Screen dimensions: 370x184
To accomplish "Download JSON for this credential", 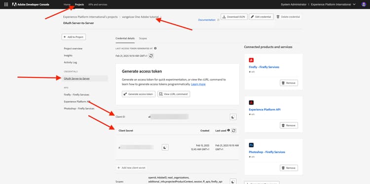I will [234, 17].
